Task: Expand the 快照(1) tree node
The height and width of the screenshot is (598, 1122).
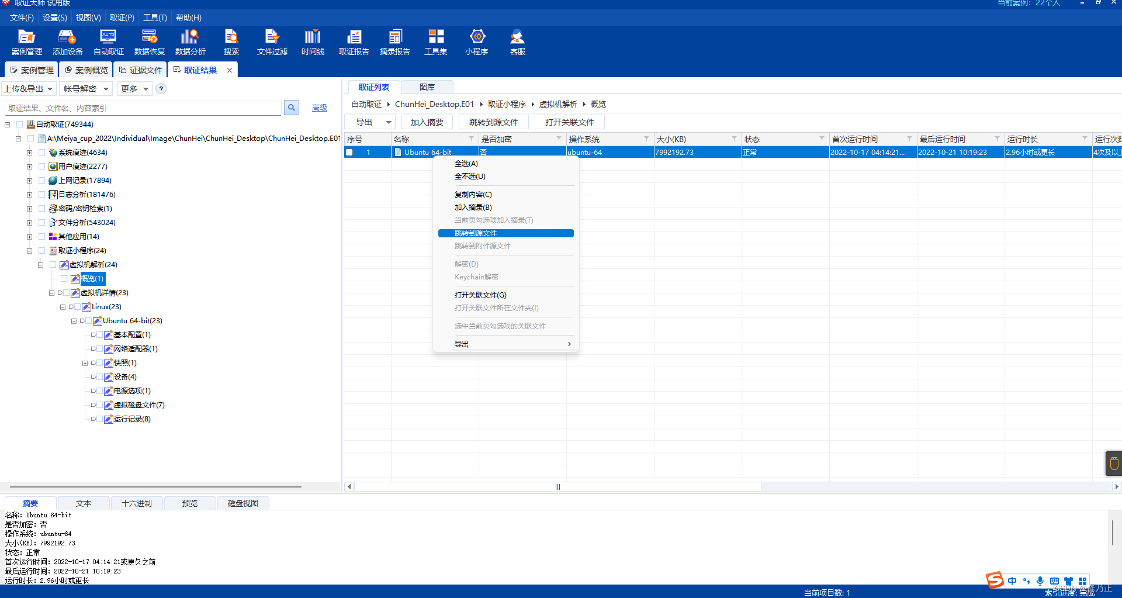Action: pyautogui.click(x=85, y=363)
